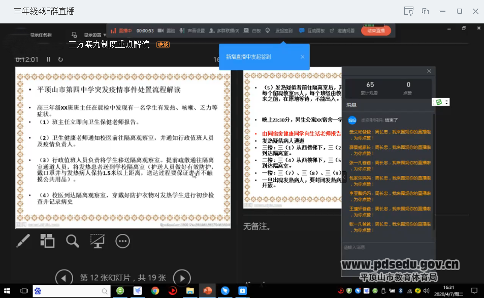Click 邀请观看 to invite viewers
Viewport: 484px width, 298px height.
click(342, 31)
